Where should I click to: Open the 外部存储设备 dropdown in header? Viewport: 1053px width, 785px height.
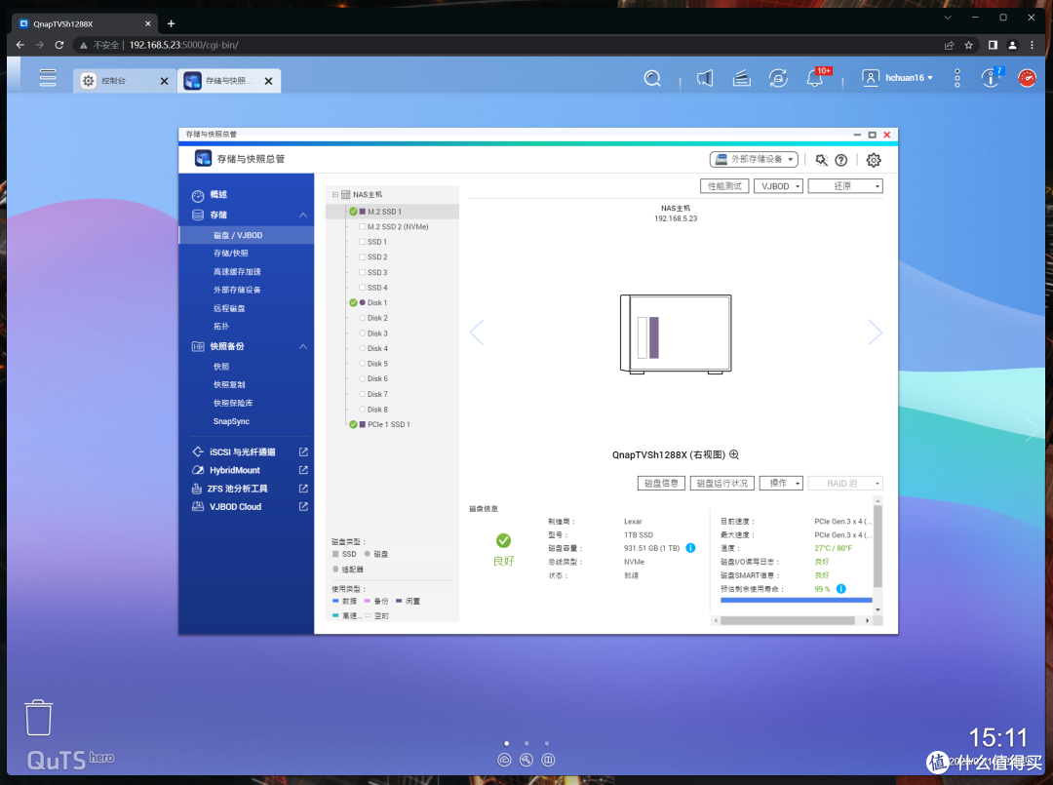(x=754, y=159)
